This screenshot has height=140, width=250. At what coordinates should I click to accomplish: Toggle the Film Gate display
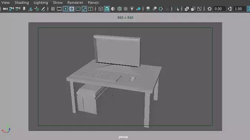tap(59, 9)
